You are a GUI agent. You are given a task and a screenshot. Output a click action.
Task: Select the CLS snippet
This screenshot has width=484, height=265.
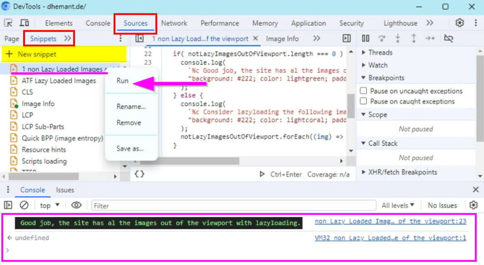click(27, 92)
